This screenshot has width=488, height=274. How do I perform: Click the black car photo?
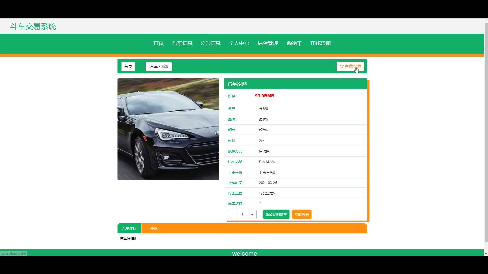pyautogui.click(x=168, y=129)
